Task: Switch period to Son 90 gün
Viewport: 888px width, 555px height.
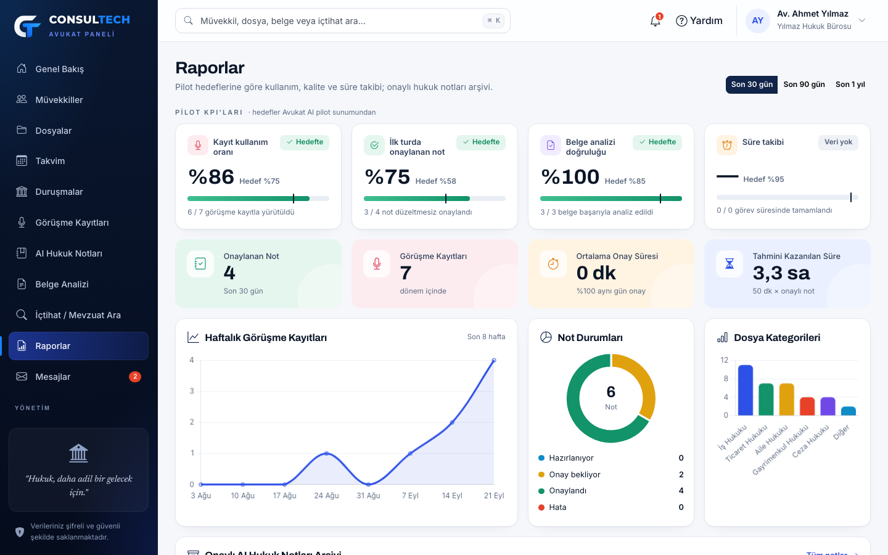Action: click(804, 84)
